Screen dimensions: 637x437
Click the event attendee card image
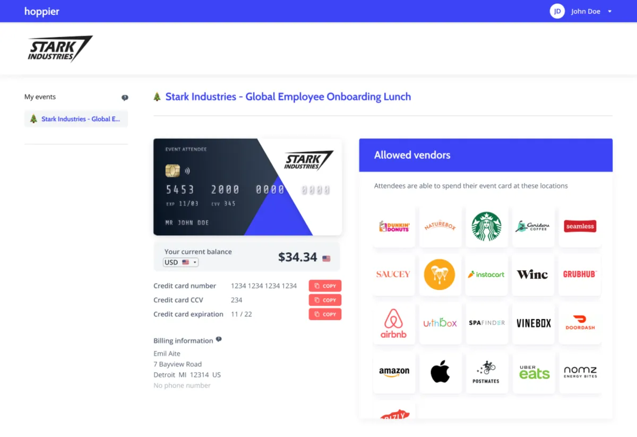(247, 187)
